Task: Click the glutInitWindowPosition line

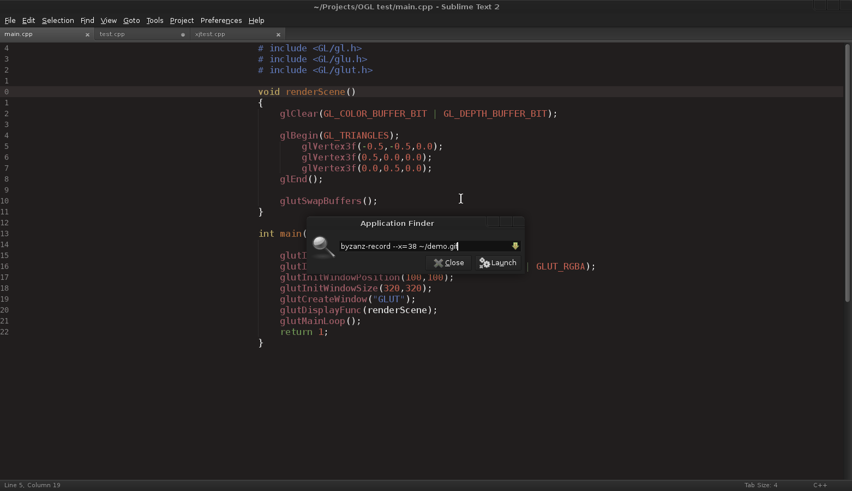Action: (367, 277)
